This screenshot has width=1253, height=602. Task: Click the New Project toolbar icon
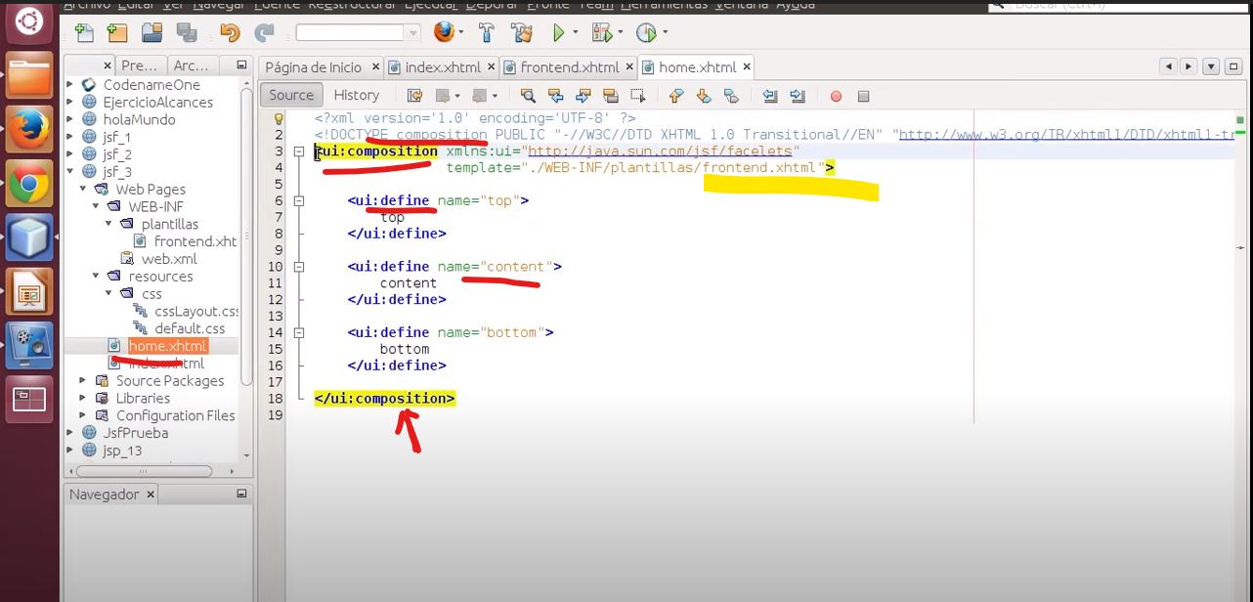117,33
